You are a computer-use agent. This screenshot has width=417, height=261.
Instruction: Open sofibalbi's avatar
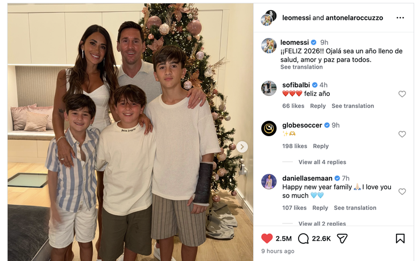[x=269, y=88]
